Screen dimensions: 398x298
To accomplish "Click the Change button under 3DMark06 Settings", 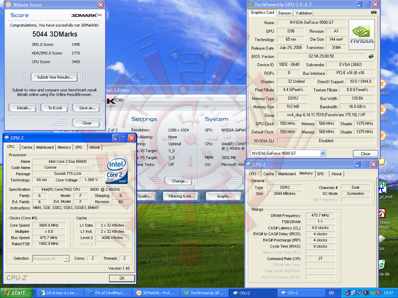I will pyautogui.click(x=180, y=181).
